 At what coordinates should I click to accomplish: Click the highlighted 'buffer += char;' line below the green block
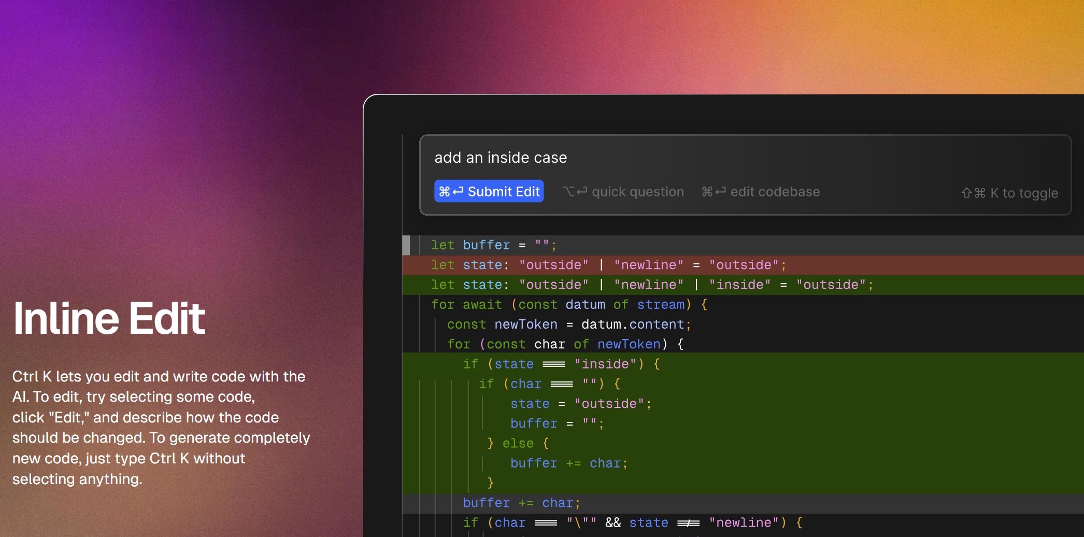click(521, 503)
